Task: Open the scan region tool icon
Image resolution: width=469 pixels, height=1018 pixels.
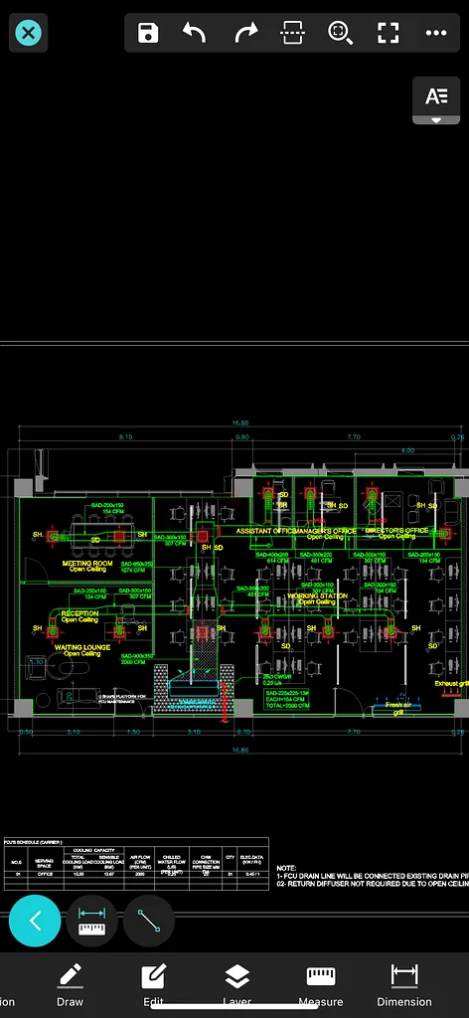Action: pos(292,33)
